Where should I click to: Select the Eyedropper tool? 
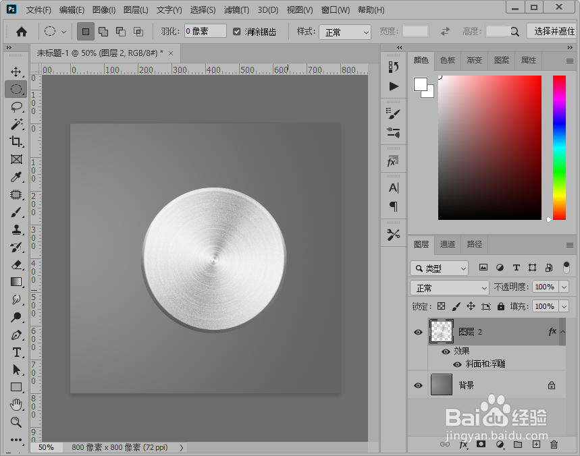16,177
